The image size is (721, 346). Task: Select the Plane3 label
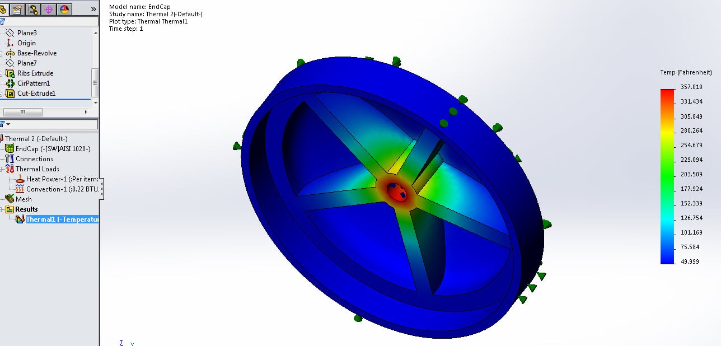tap(27, 33)
